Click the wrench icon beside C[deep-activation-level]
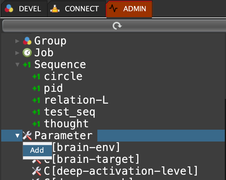The image size is (226, 180). 36,171
